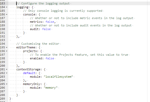Click line number 183 in gutter
Screen dimensions: 150x102
click(3, 3)
